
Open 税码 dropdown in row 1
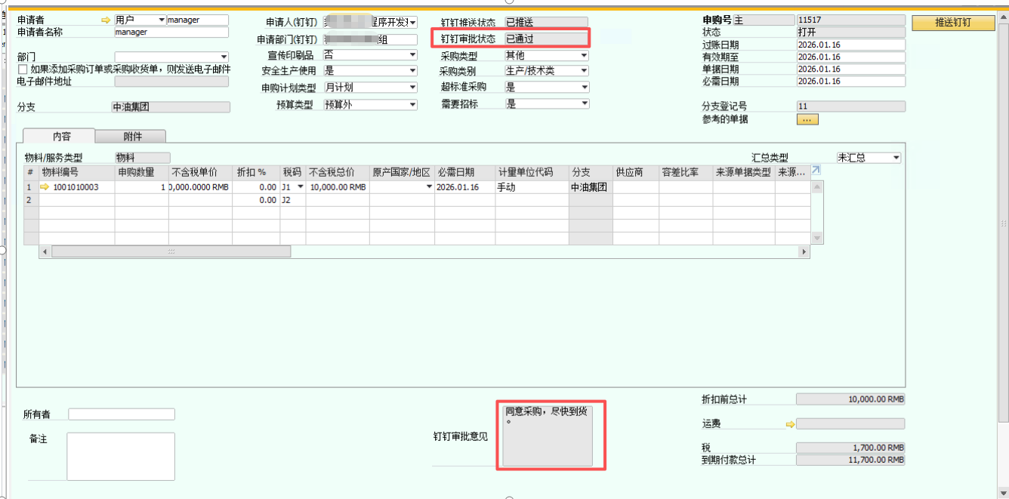click(300, 187)
